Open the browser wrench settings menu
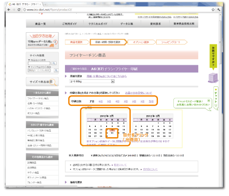The width and height of the screenshot is (229, 196). [x=219, y=10]
